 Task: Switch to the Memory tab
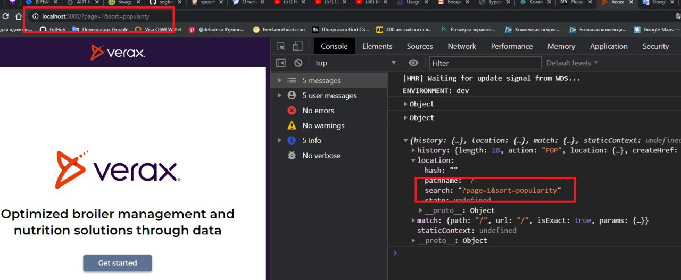tap(561, 46)
